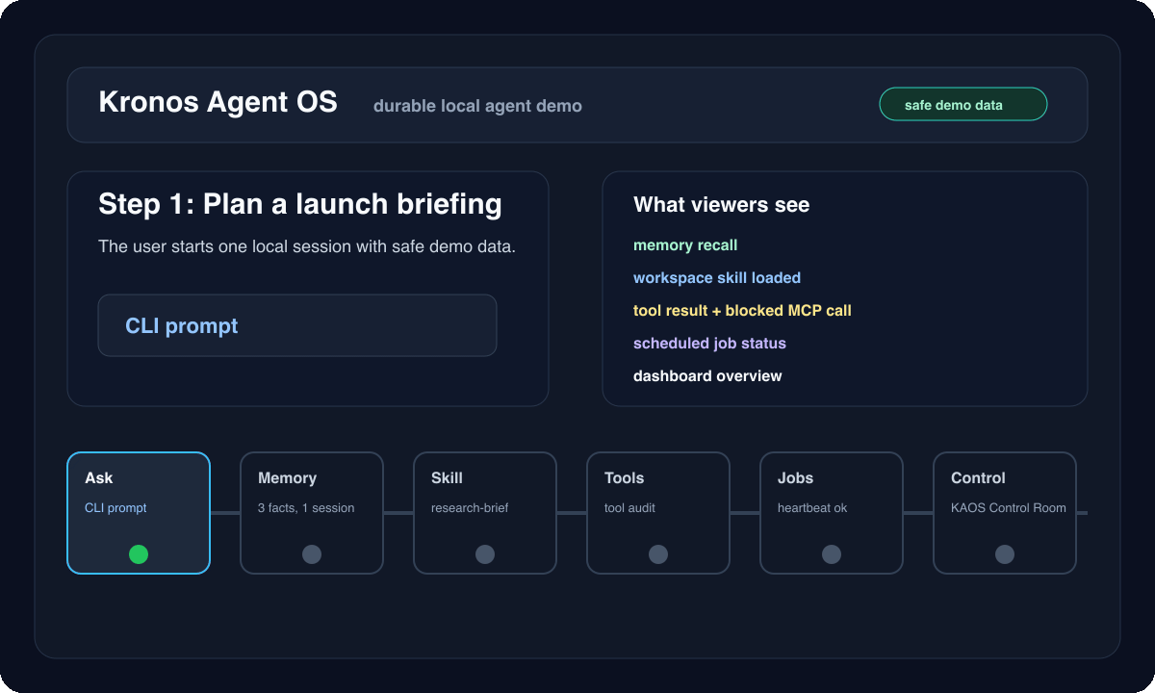Screen dimensions: 1155x693
Task: Click the scheduled job status item
Action: click(x=709, y=344)
